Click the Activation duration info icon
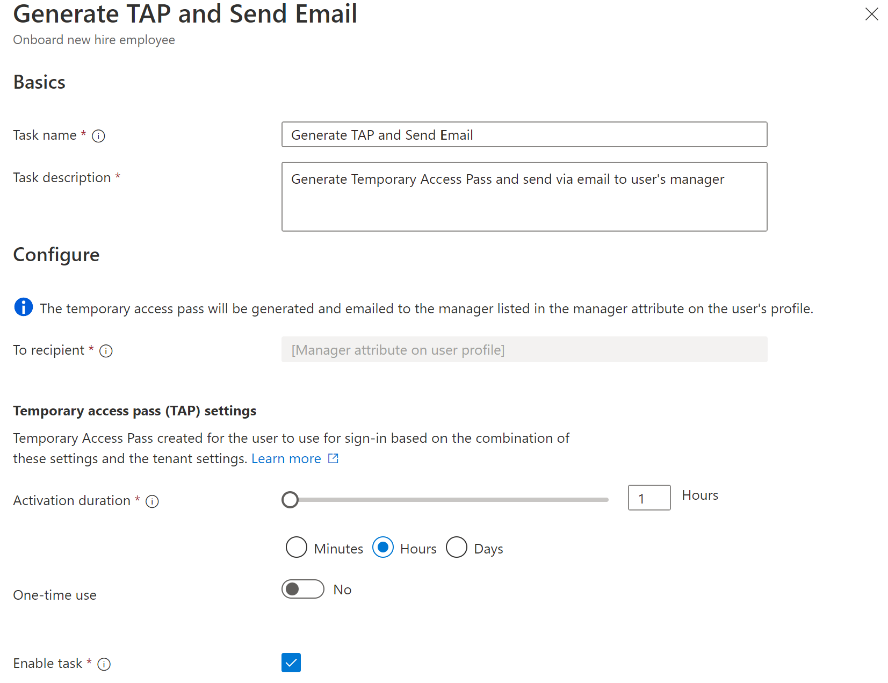 pos(153,501)
